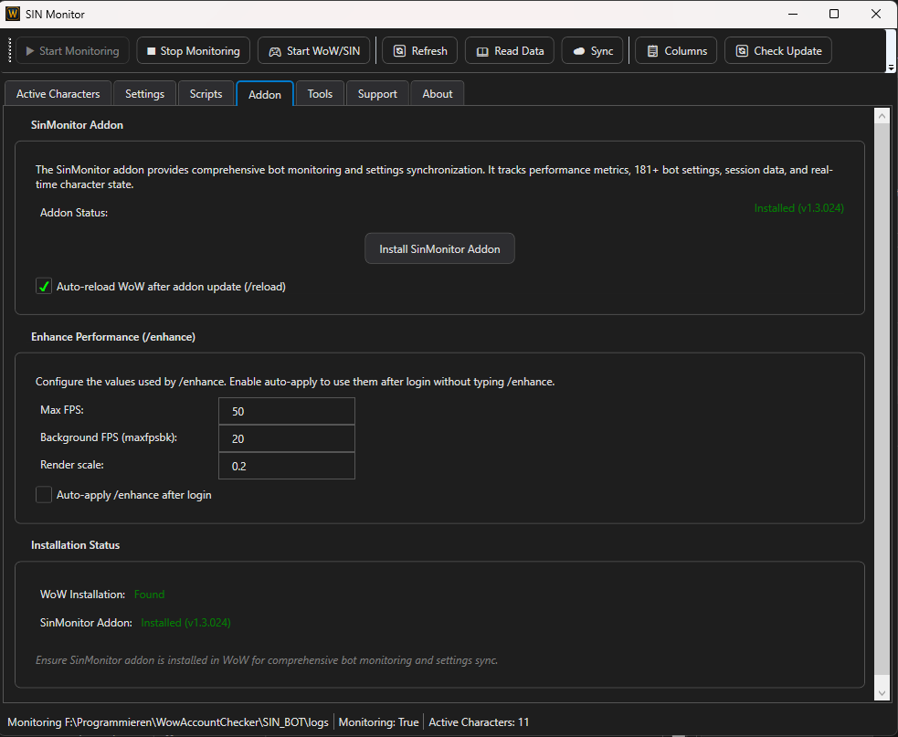Edit the Max FPS value field
Viewport: 898px width, 737px height.
click(x=286, y=411)
